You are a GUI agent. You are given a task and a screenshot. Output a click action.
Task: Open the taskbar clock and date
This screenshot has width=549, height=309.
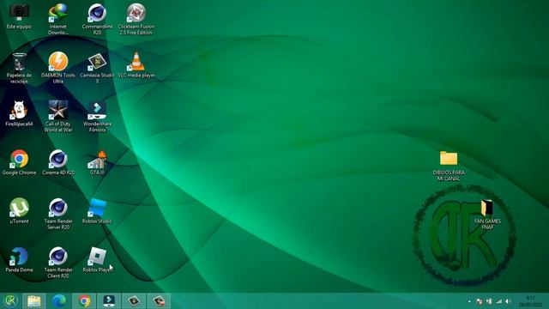[x=530, y=301]
